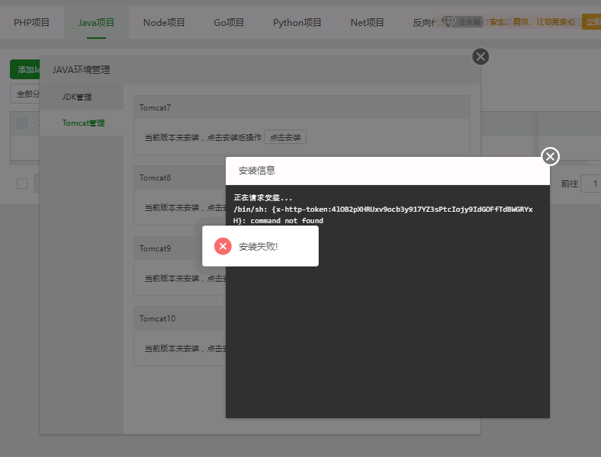Viewport: 601px width, 457px height.
Task: Open the Python项目 tab
Action: click(297, 23)
